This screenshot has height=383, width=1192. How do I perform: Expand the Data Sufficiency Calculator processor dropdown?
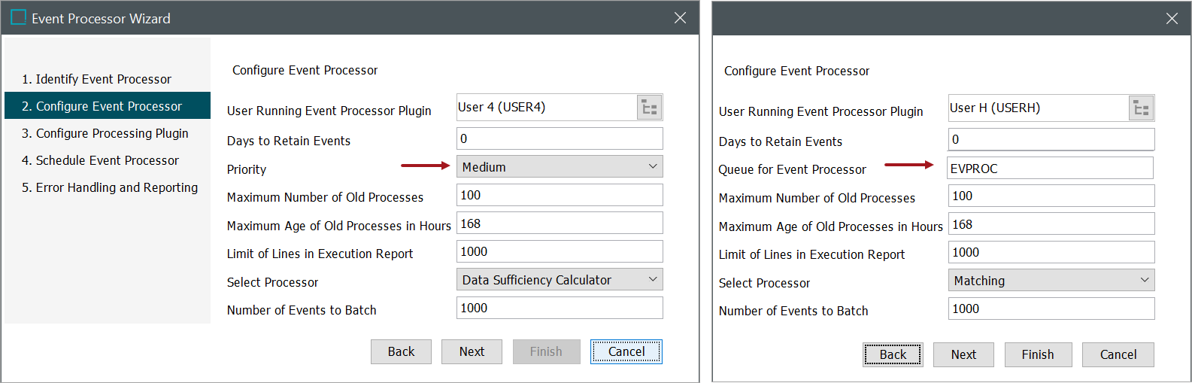(560, 280)
